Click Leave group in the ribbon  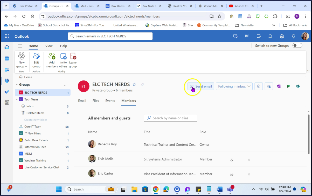click(x=73, y=60)
